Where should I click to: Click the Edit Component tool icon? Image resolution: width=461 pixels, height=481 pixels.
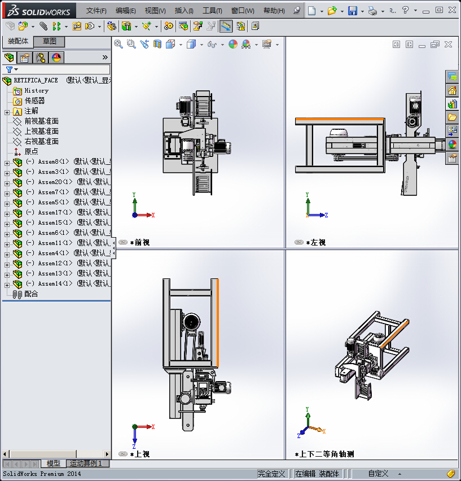coord(10,26)
